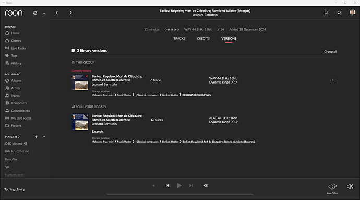Open the user profile avatar
This screenshot has width=360, height=200.
click(x=352, y=13)
